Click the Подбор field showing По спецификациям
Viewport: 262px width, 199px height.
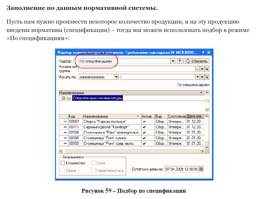[x=125, y=61]
